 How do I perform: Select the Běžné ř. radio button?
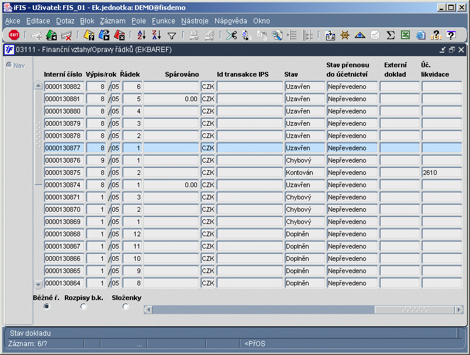point(46,306)
